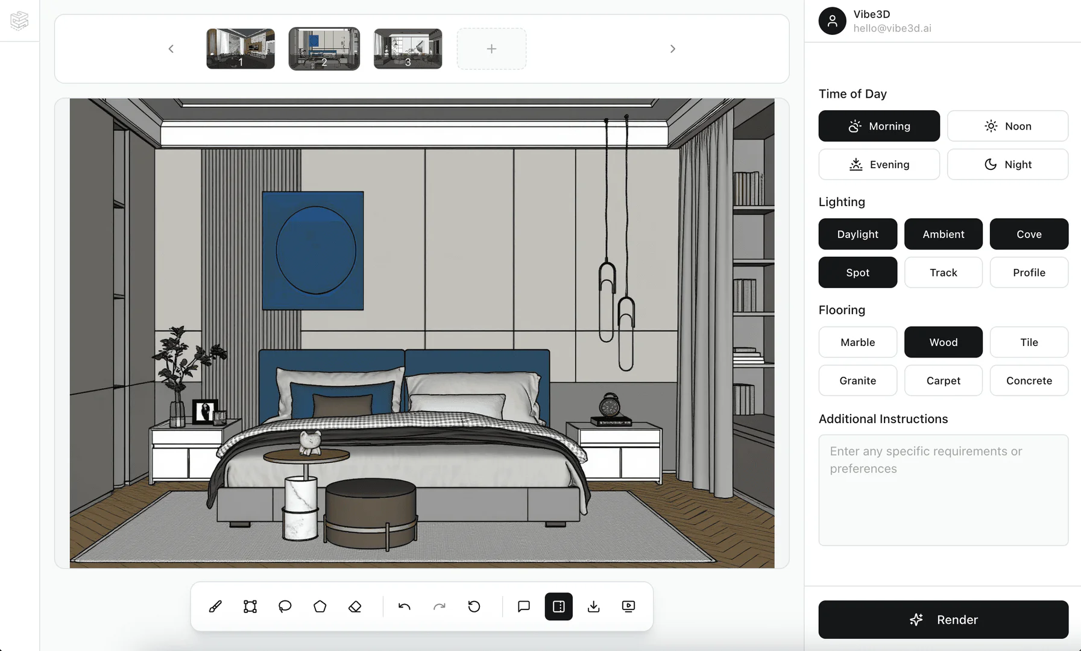
Task: Reset the canvas with the reset icon
Action: (474, 606)
